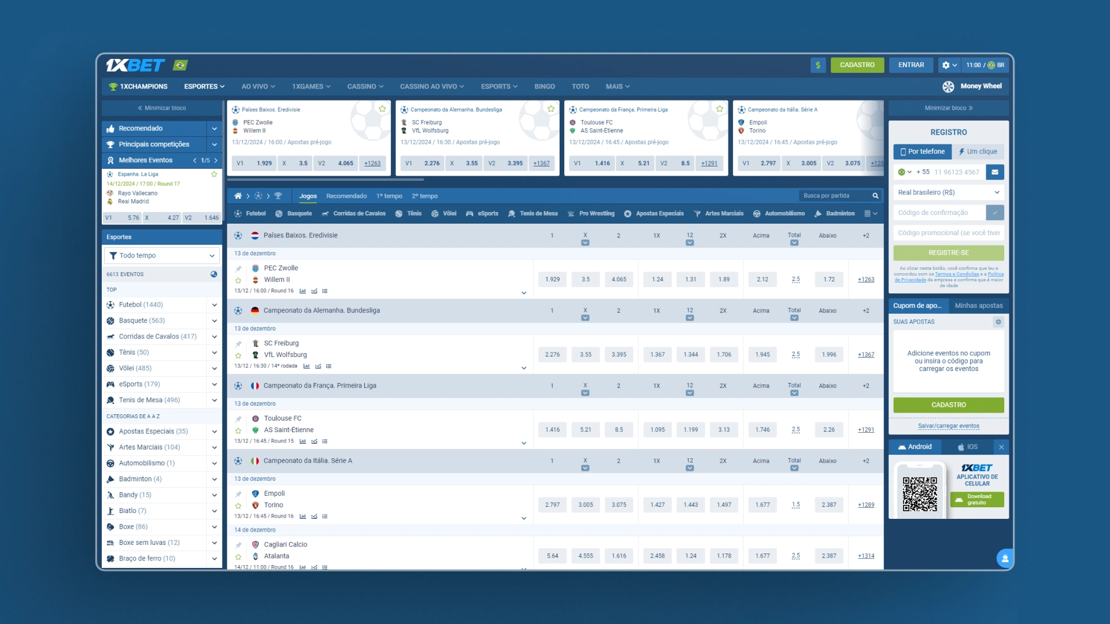Expand Principais competições section
Screen dimensions: 1110x624
click(214, 144)
